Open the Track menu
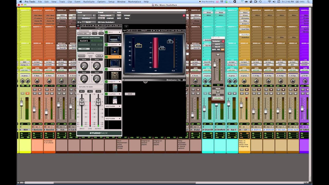The image size is (329, 185). tap(62, 2)
